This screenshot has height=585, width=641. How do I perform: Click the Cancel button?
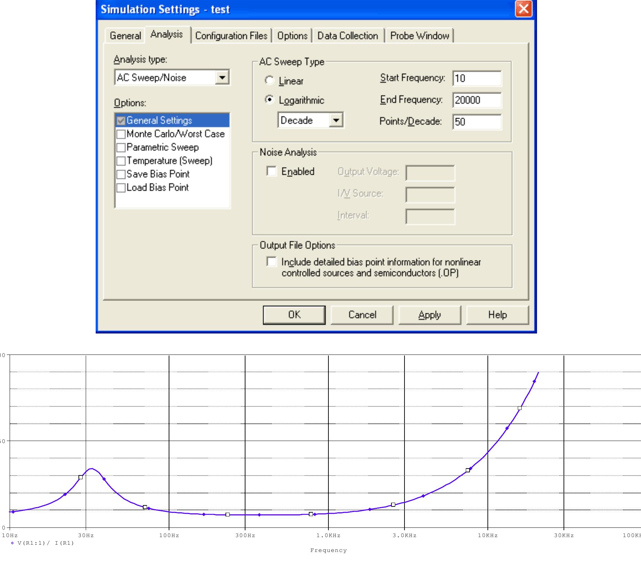pyautogui.click(x=362, y=315)
